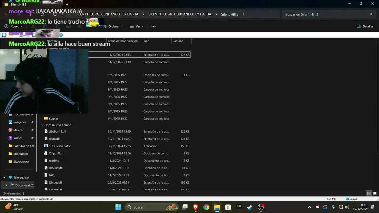The height and width of the screenshot is (213, 379).
Task: Open Microsoft Store from the taskbar
Action: (x=228, y=207)
